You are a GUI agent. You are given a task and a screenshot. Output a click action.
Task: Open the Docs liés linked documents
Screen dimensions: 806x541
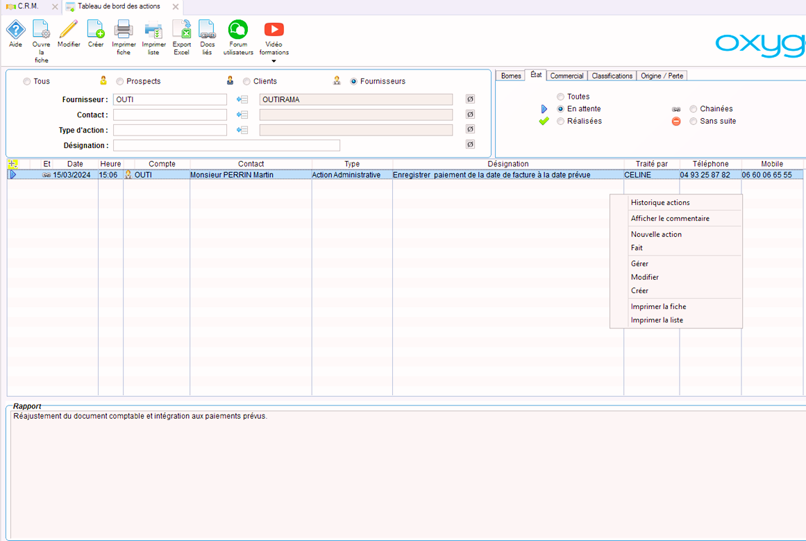207,30
